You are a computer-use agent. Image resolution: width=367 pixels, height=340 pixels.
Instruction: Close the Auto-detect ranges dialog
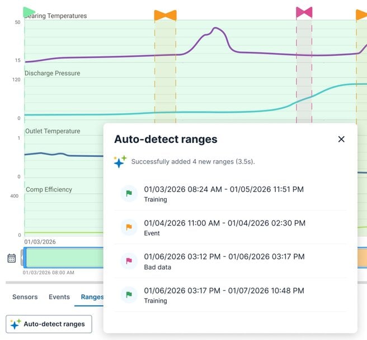(x=341, y=139)
